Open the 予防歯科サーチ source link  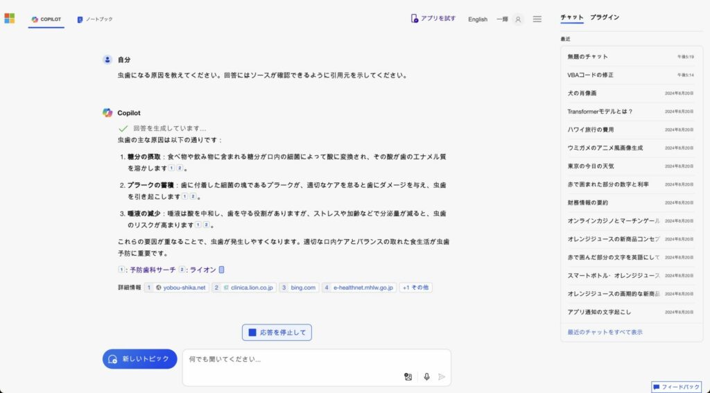[153, 270]
